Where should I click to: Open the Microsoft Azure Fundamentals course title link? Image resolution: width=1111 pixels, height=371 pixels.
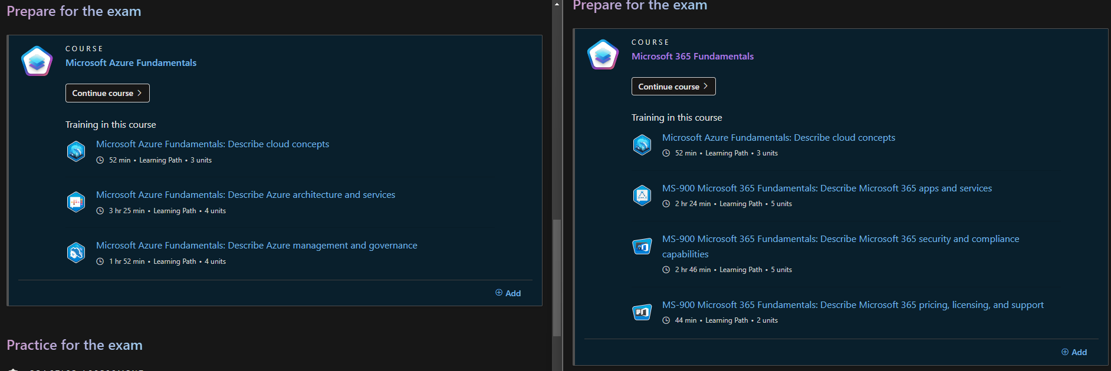pos(131,63)
